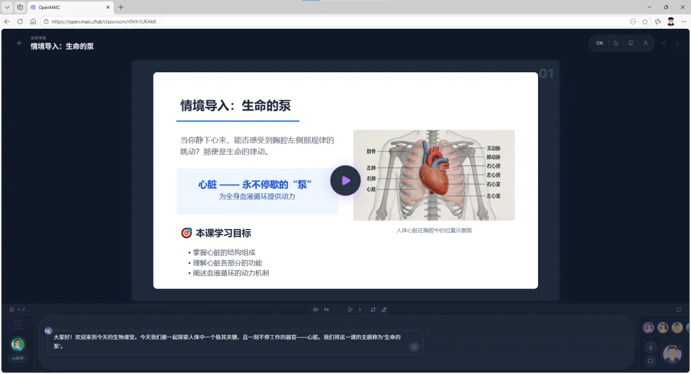The width and height of the screenshot is (691, 374).
Task: Play the slide with the big purple button
Action: (345, 180)
